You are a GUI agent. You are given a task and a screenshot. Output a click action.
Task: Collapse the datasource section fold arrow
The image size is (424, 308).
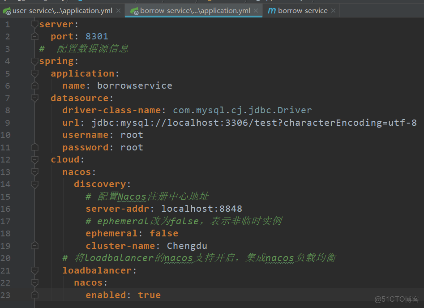click(x=35, y=98)
